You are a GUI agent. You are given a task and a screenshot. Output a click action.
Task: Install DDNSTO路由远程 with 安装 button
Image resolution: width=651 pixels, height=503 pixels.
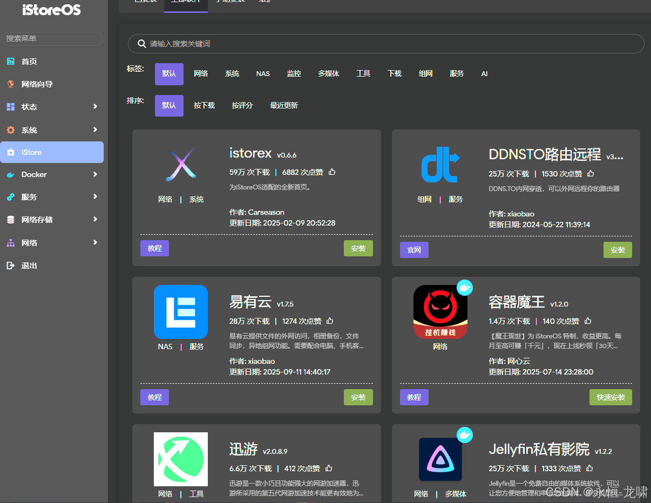point(618,250)
